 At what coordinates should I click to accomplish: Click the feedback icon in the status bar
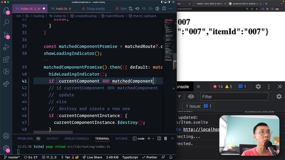point(163,157)
